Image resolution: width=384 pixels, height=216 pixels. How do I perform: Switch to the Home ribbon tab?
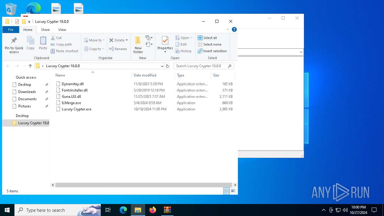point(28,30)
